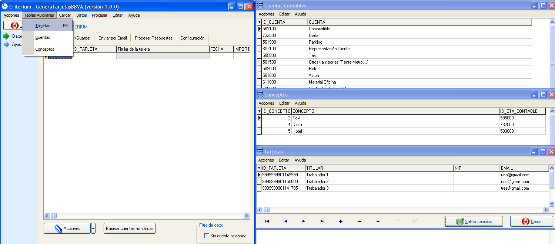Viewport: 555px width, 244px height.
Task: Open the dropdown arrow next to Acciones button
Action: point(93,228)
